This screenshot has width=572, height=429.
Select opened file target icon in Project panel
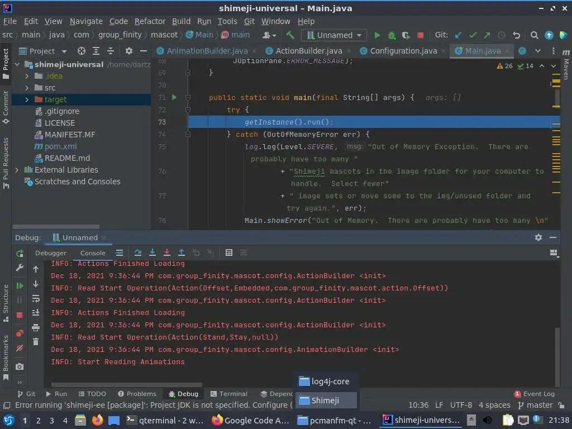coord(82,51)
